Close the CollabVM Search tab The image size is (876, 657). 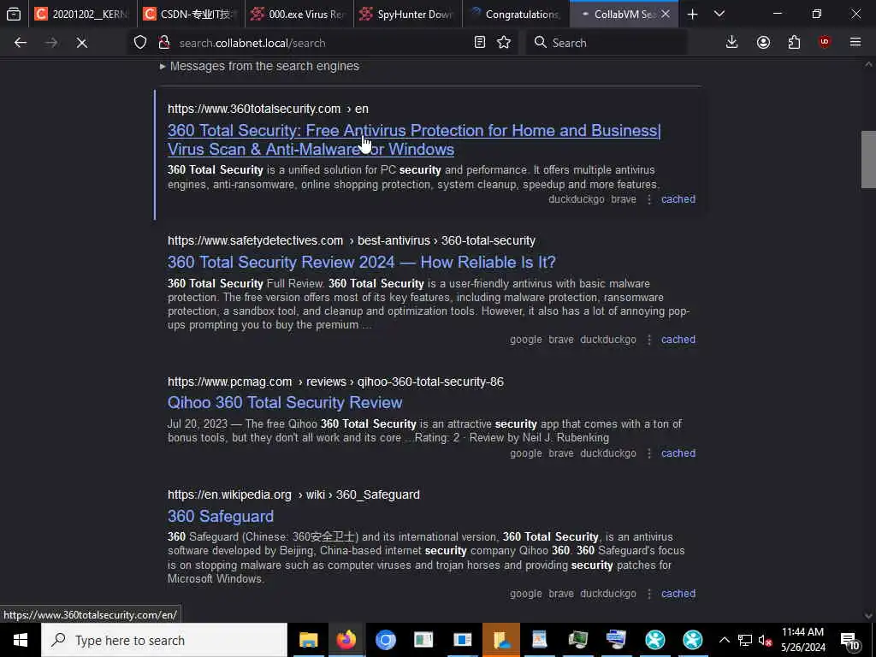[x=666, y=15]
